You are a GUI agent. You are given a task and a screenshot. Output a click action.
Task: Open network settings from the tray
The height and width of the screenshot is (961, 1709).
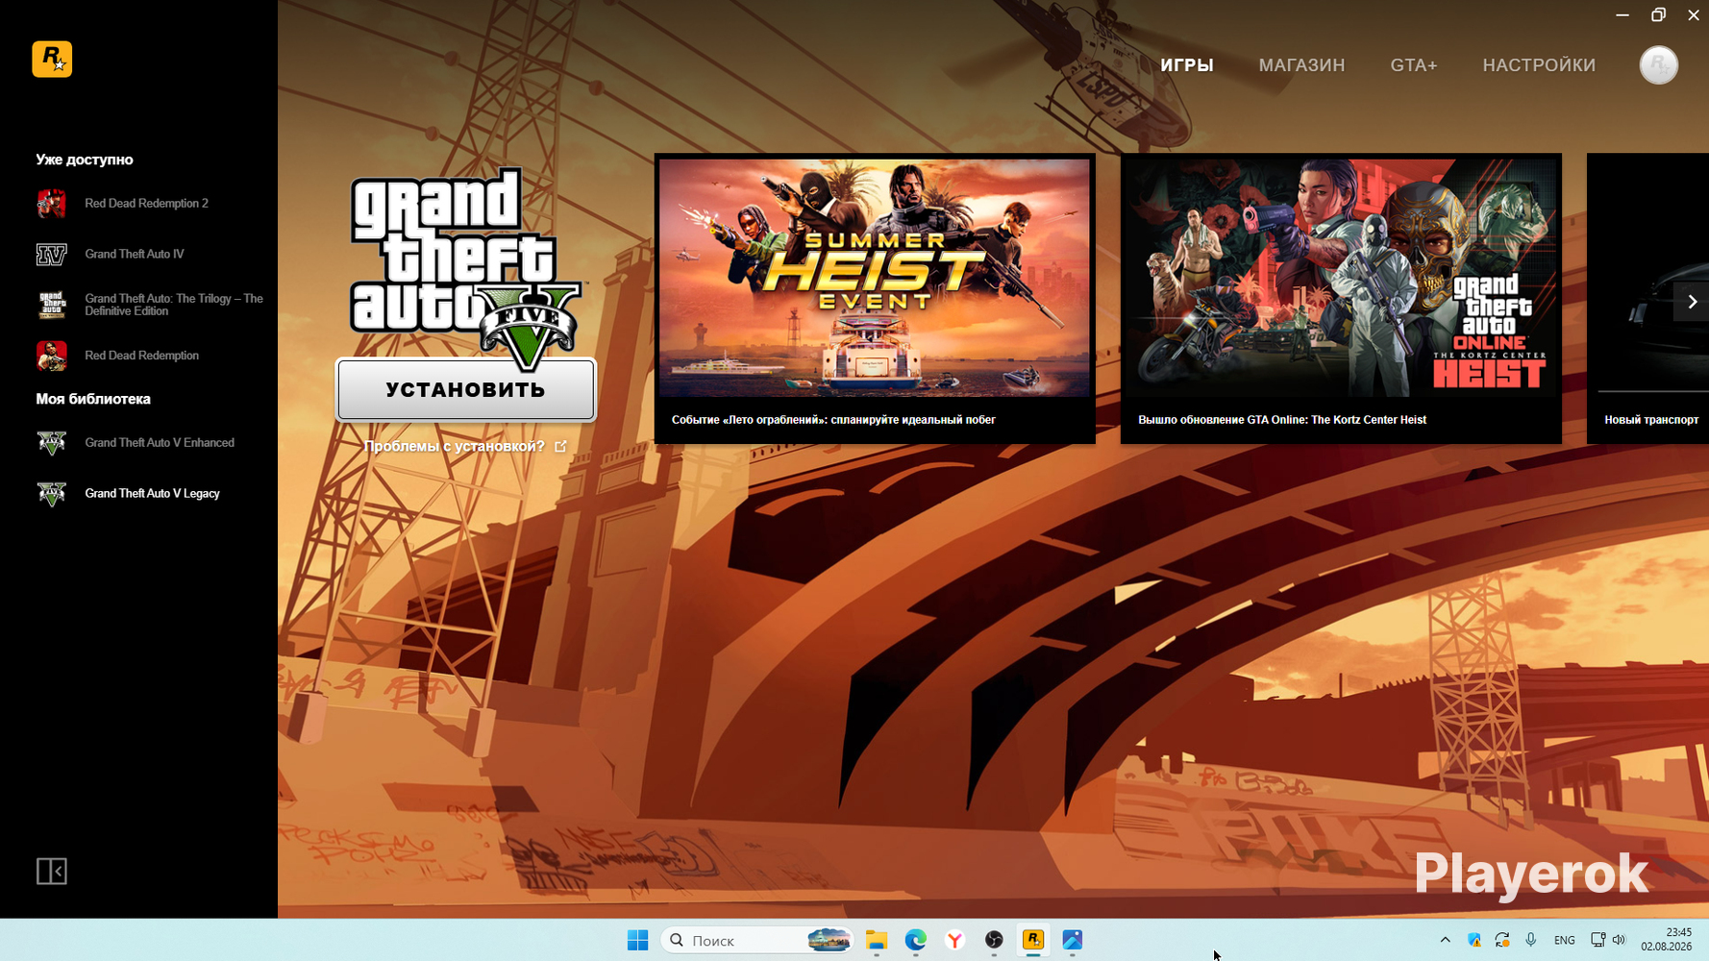(1598, 940)
